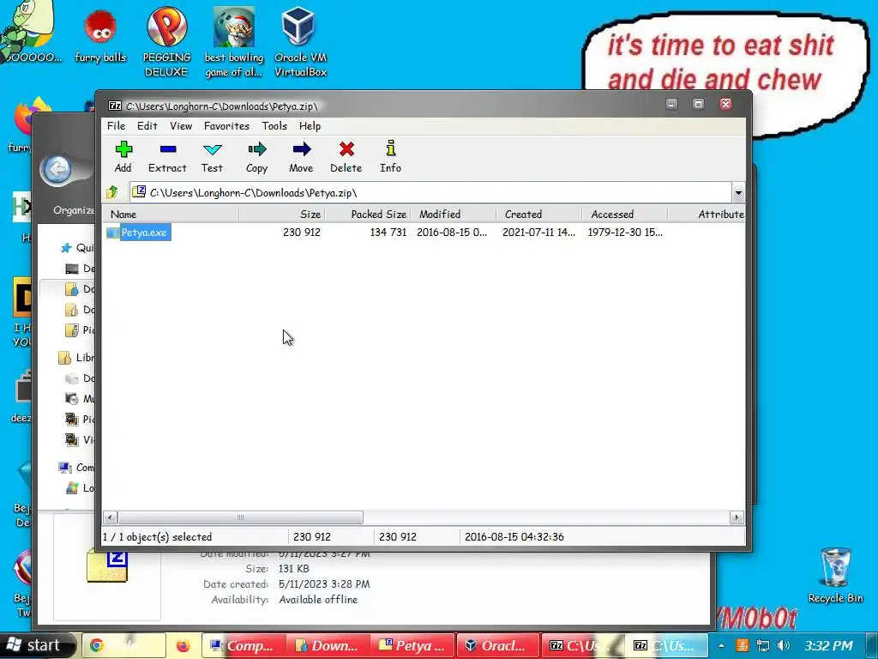Click the start button
Viewport: 878px width, 659px height.
[x=38, y=645]
